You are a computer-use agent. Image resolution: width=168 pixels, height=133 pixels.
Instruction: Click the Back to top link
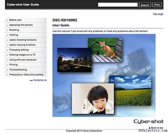click(157, 128)
